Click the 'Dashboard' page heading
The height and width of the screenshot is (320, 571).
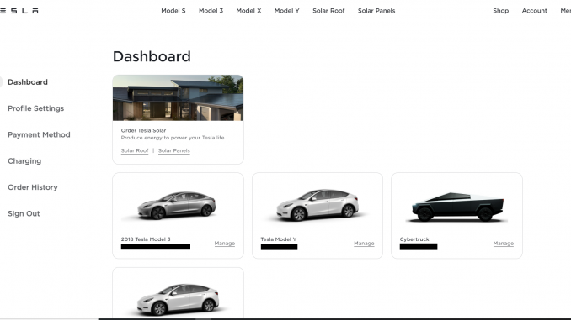[x=152, y=56]
